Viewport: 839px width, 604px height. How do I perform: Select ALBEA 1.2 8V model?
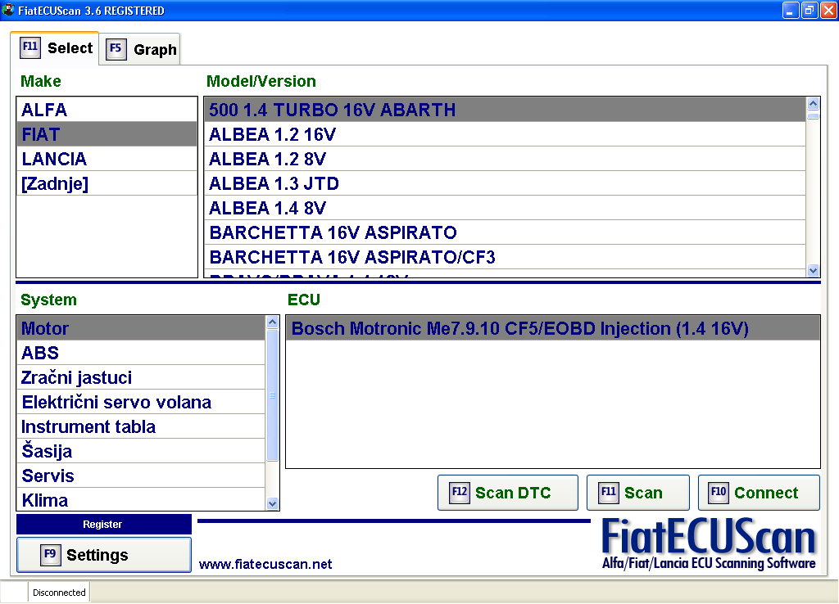(x=505, y=159)
